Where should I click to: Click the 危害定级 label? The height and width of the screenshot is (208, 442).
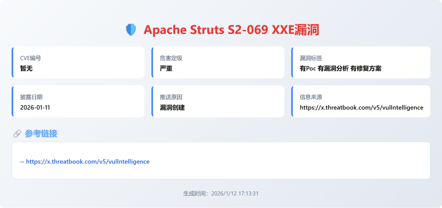(171, 58)
